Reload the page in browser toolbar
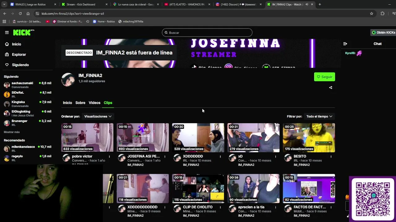The width and height of the screenshot is (396, 222). pyautogui.click(x=20, y=14)
